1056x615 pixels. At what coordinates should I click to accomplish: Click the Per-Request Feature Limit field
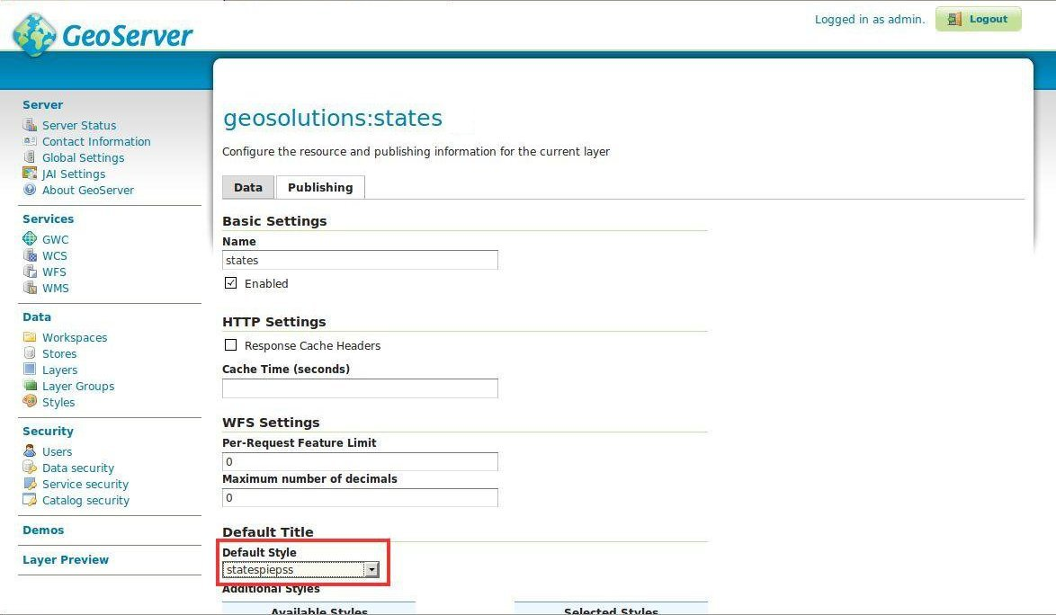(360, 461)
